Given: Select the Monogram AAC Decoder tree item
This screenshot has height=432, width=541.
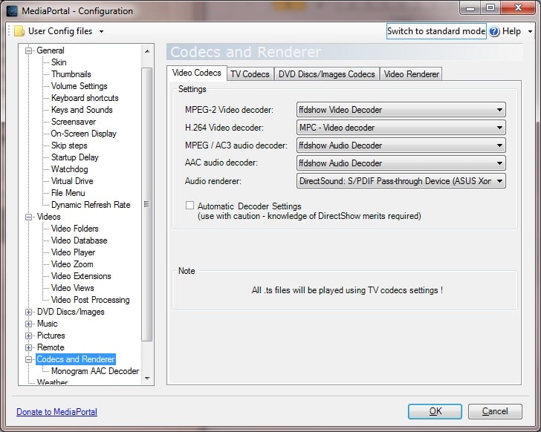Looking at the screenshot, I should point(95,371).
